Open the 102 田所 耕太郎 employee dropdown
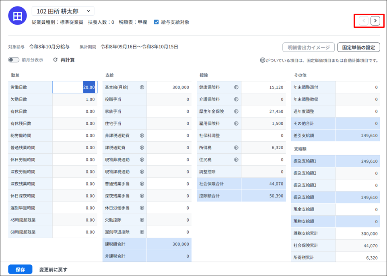 click(63, 11)
